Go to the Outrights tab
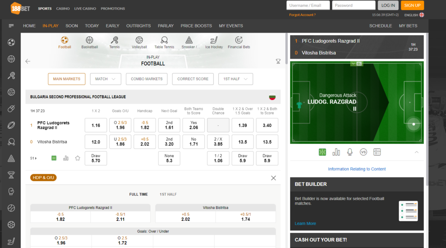The image size is (446, 248). click(139, 26)
